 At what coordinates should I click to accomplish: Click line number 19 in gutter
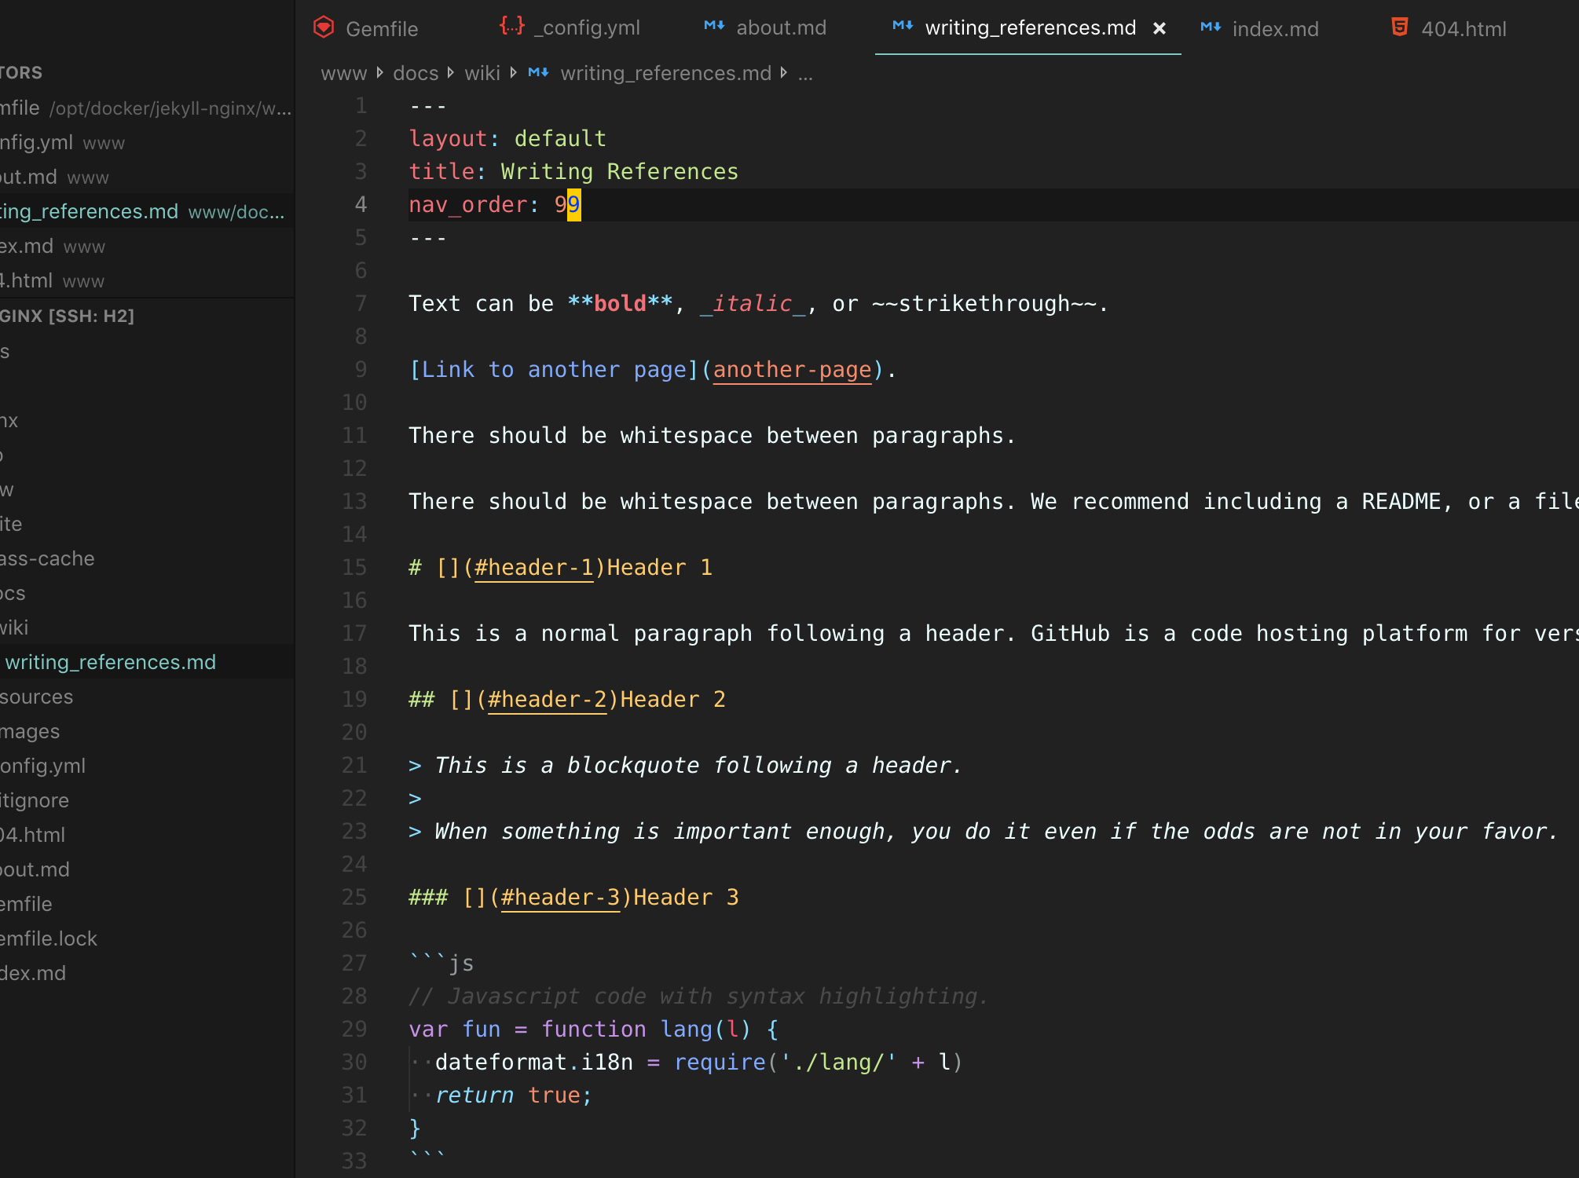point(354,700)
